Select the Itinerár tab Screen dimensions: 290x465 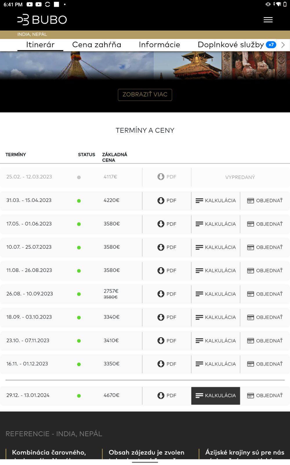point(40,45)
